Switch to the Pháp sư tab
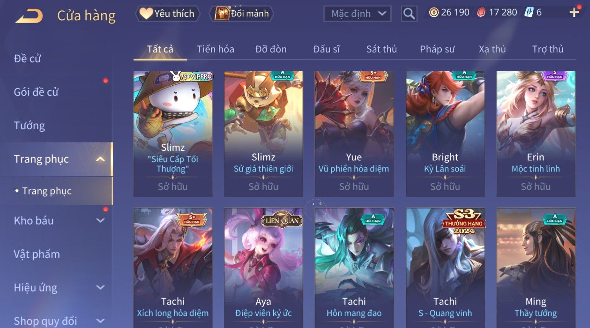The width and height of the screenshot is (590, 328). click(x=437, y=49)
